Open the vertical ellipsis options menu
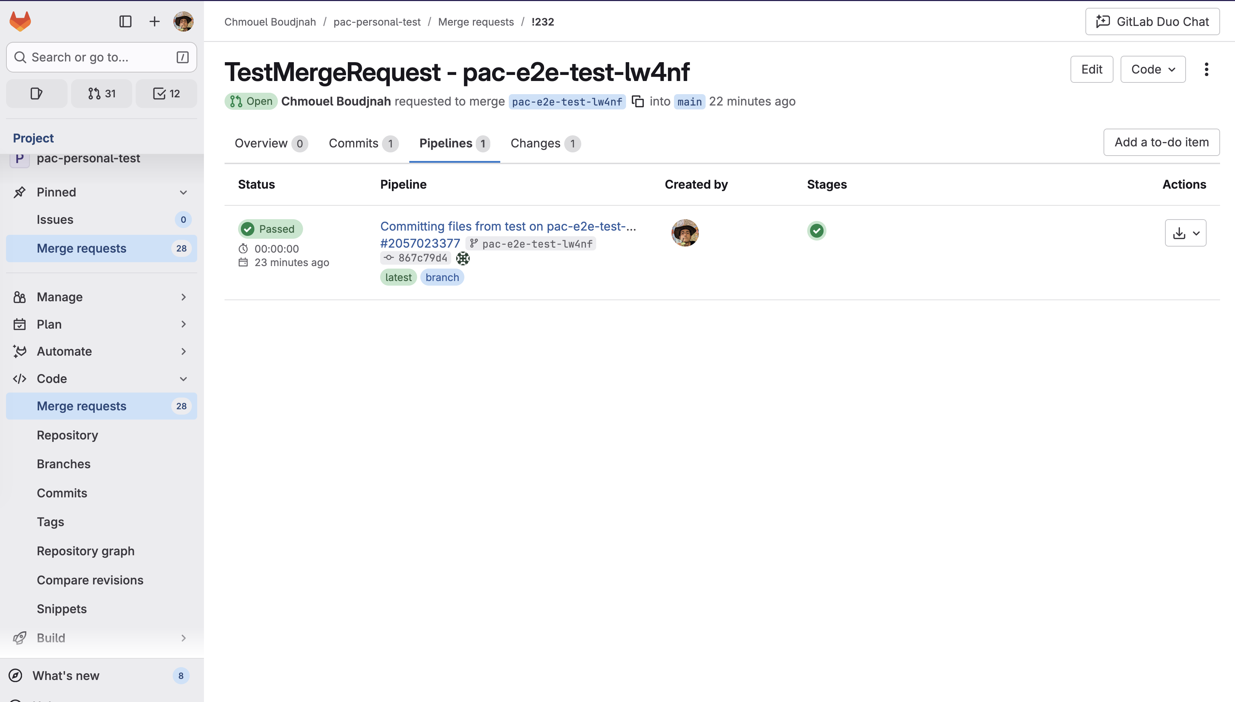Viewport: 1235px width, 702px height. [x=1207, y=69]
